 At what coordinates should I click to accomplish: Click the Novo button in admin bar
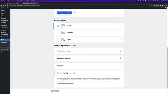[x=12, y=8]
